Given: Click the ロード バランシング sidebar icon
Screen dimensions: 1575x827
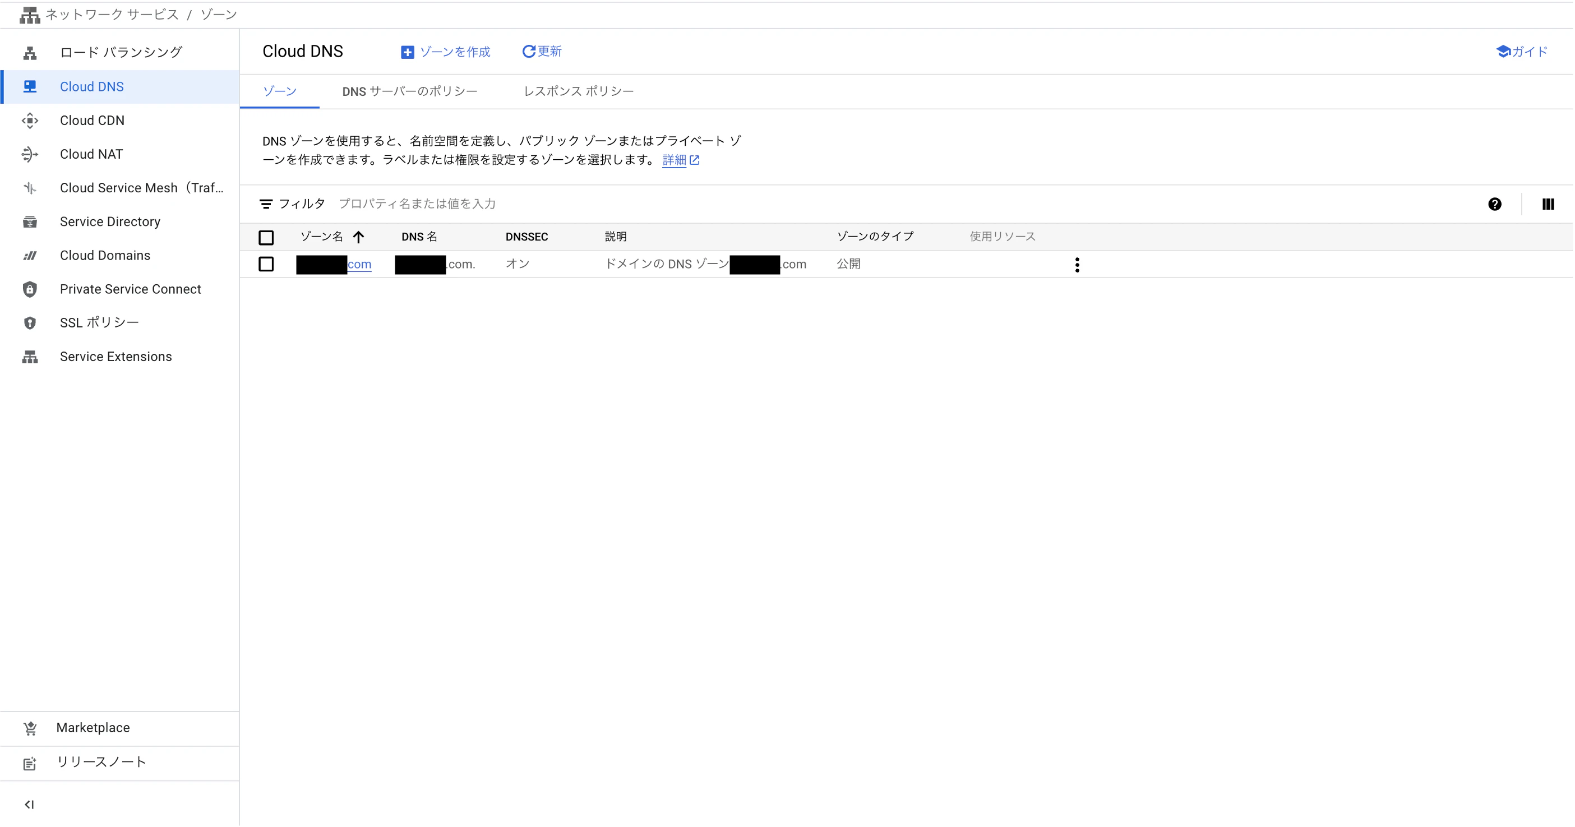Looking at the screenshot, I should (x=30, y=53).
